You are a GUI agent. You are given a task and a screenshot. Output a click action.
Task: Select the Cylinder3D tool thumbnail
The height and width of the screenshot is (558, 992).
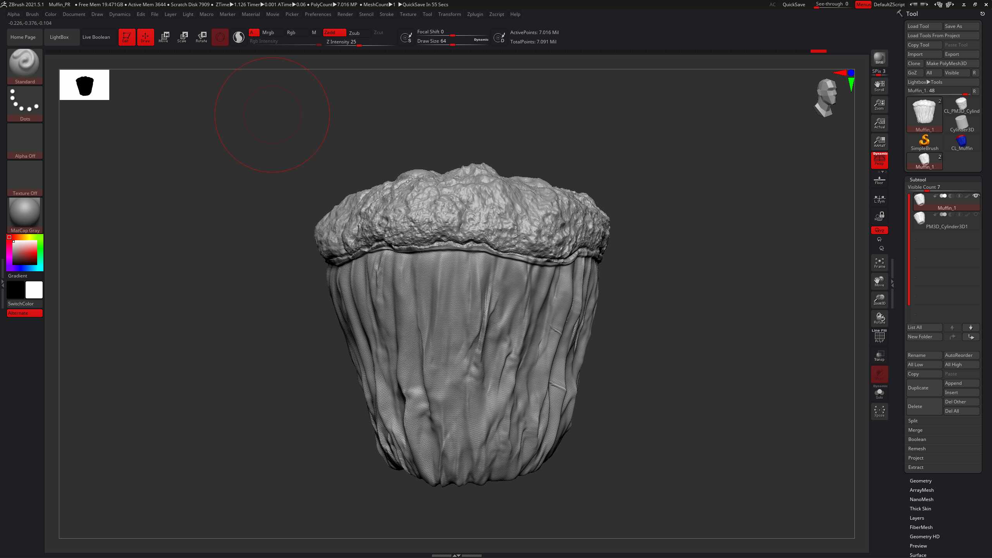pos(961,124)
